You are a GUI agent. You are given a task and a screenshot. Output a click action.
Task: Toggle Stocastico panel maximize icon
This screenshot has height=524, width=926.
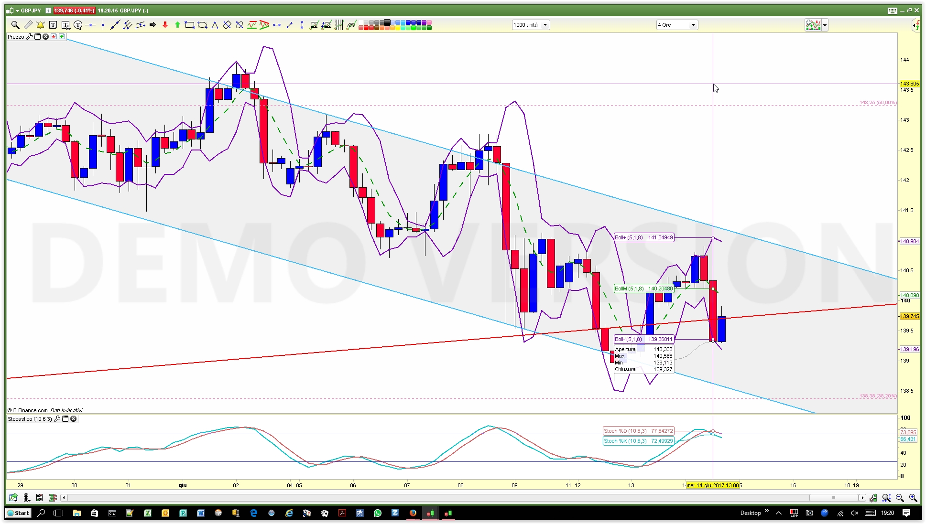click(65, 419)
